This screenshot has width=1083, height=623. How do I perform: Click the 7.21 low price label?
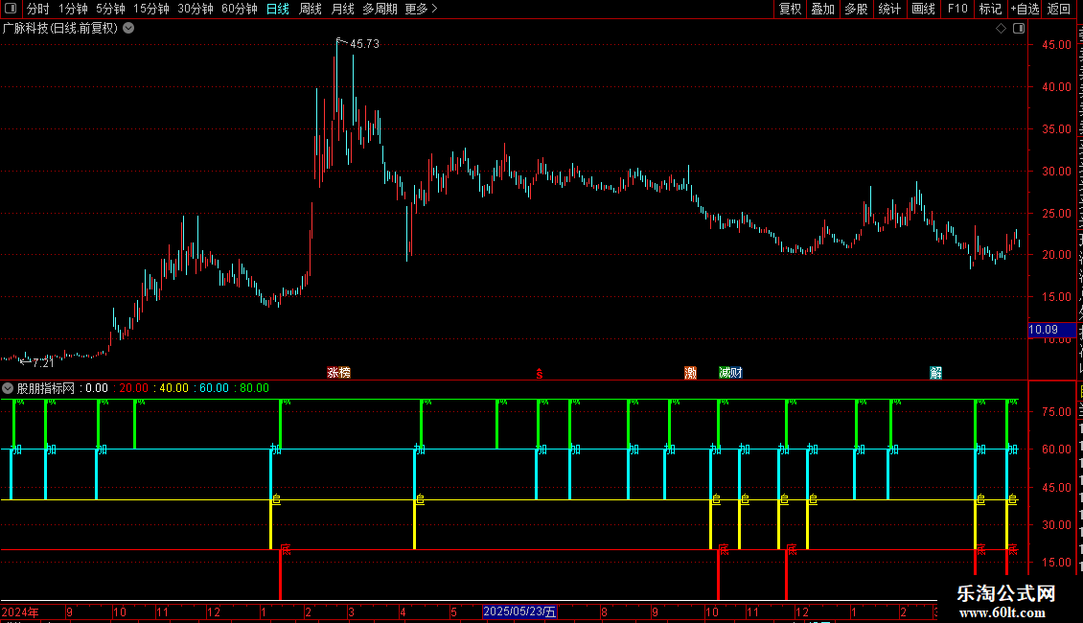coord(43,362)
